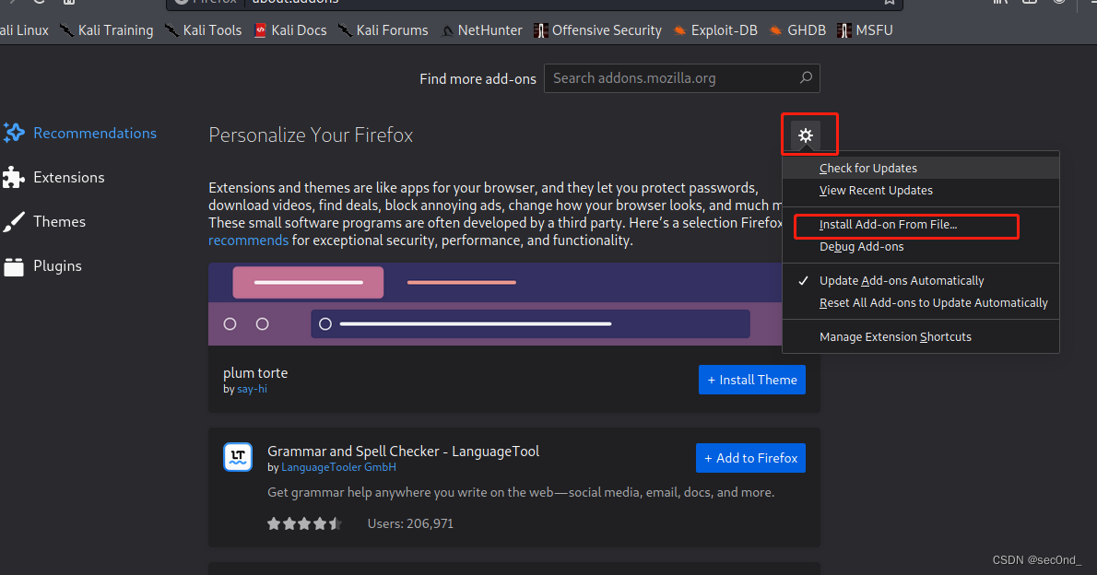Image resolution: width=1097 pixels, height=575 pixels.
Task: Open the Plugins section
Action: pyautogui.click(x=57, y=265)
